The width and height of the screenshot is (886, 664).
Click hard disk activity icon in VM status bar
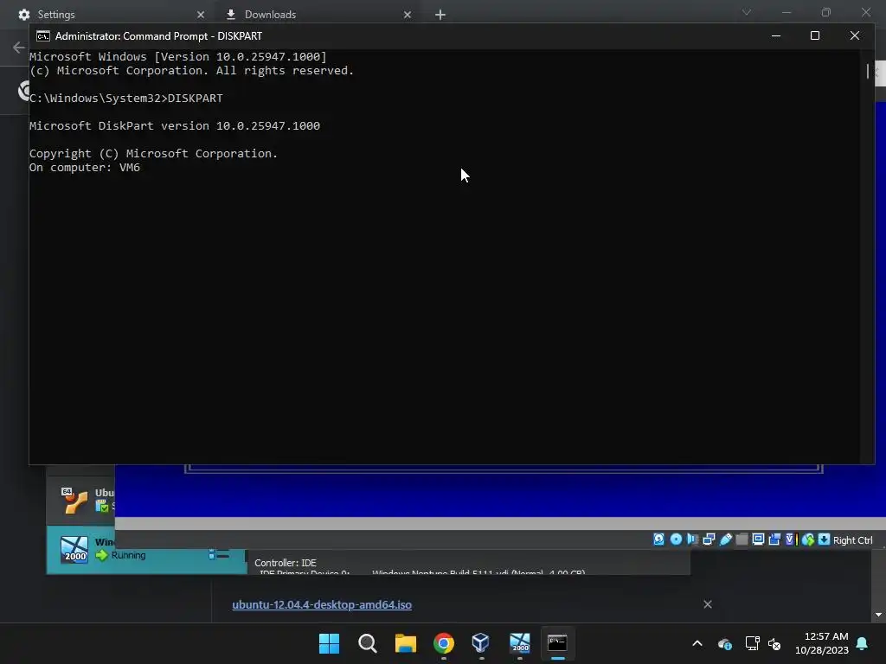pyautogui.click(x=658, y=539)
